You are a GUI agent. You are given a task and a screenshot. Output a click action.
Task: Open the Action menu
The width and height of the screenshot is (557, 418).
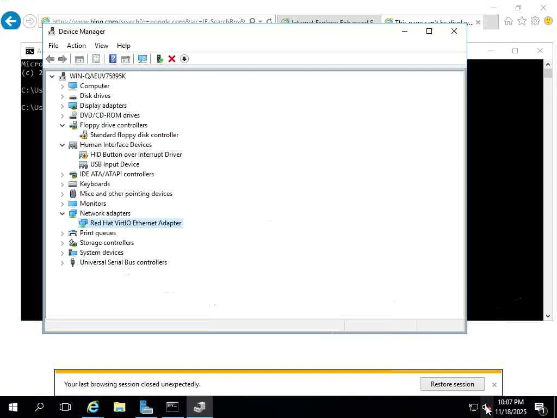pos(76,46)
